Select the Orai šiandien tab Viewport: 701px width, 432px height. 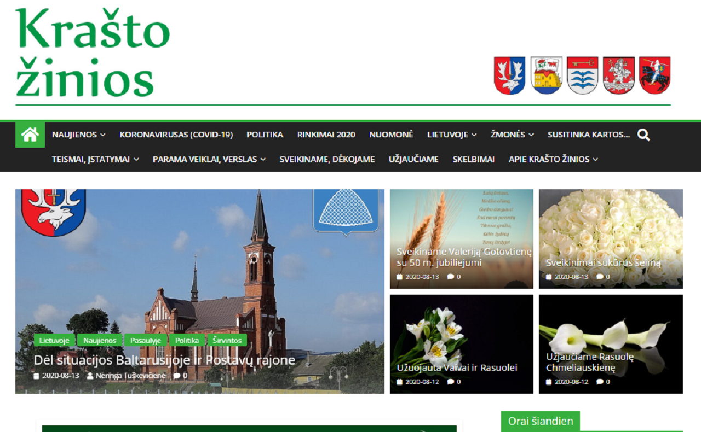[x=541, y=421]
